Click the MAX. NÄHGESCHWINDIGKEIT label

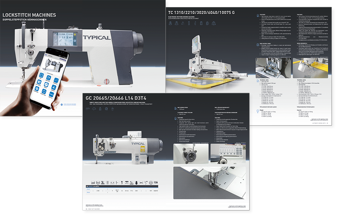(x=222, y=107)
